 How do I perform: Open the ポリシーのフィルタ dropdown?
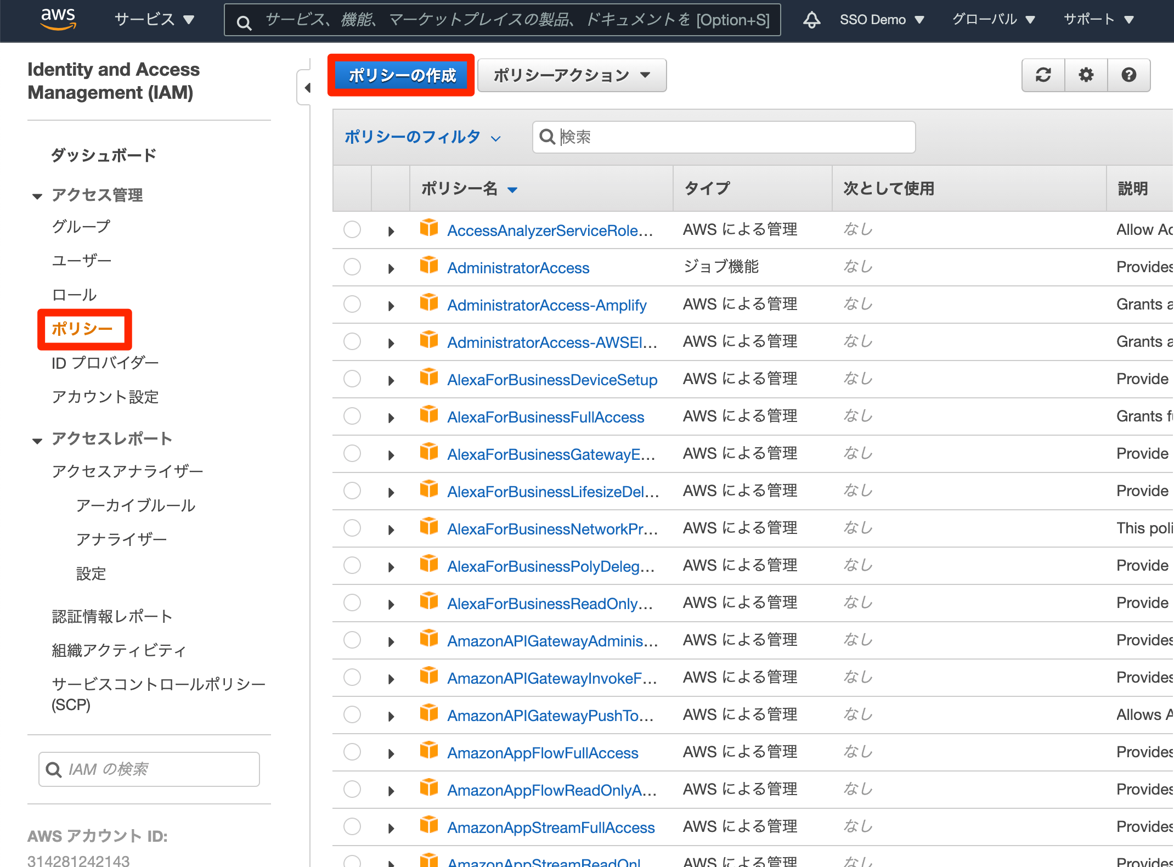(x=423, y=137)
